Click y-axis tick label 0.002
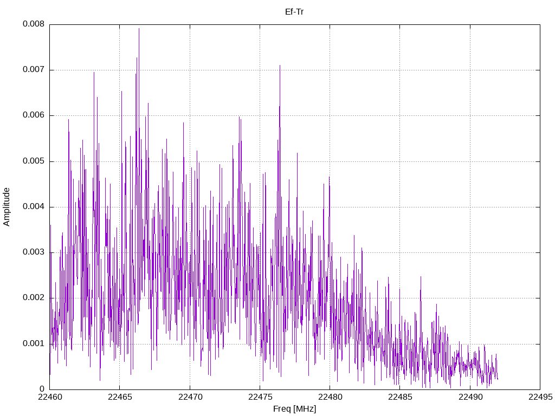Screen dimensions: 555x416 pyautogui.click(x=34, y=298)
